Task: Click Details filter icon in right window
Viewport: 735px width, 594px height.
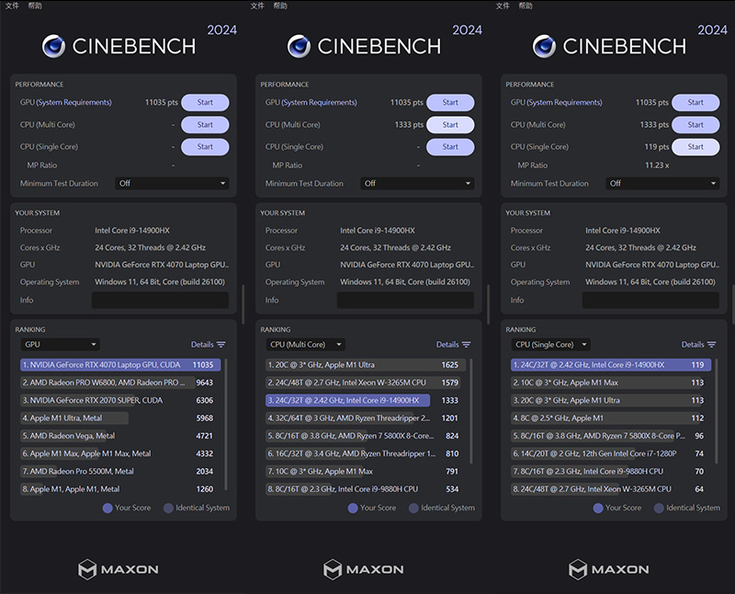Action: coord(711,345)
